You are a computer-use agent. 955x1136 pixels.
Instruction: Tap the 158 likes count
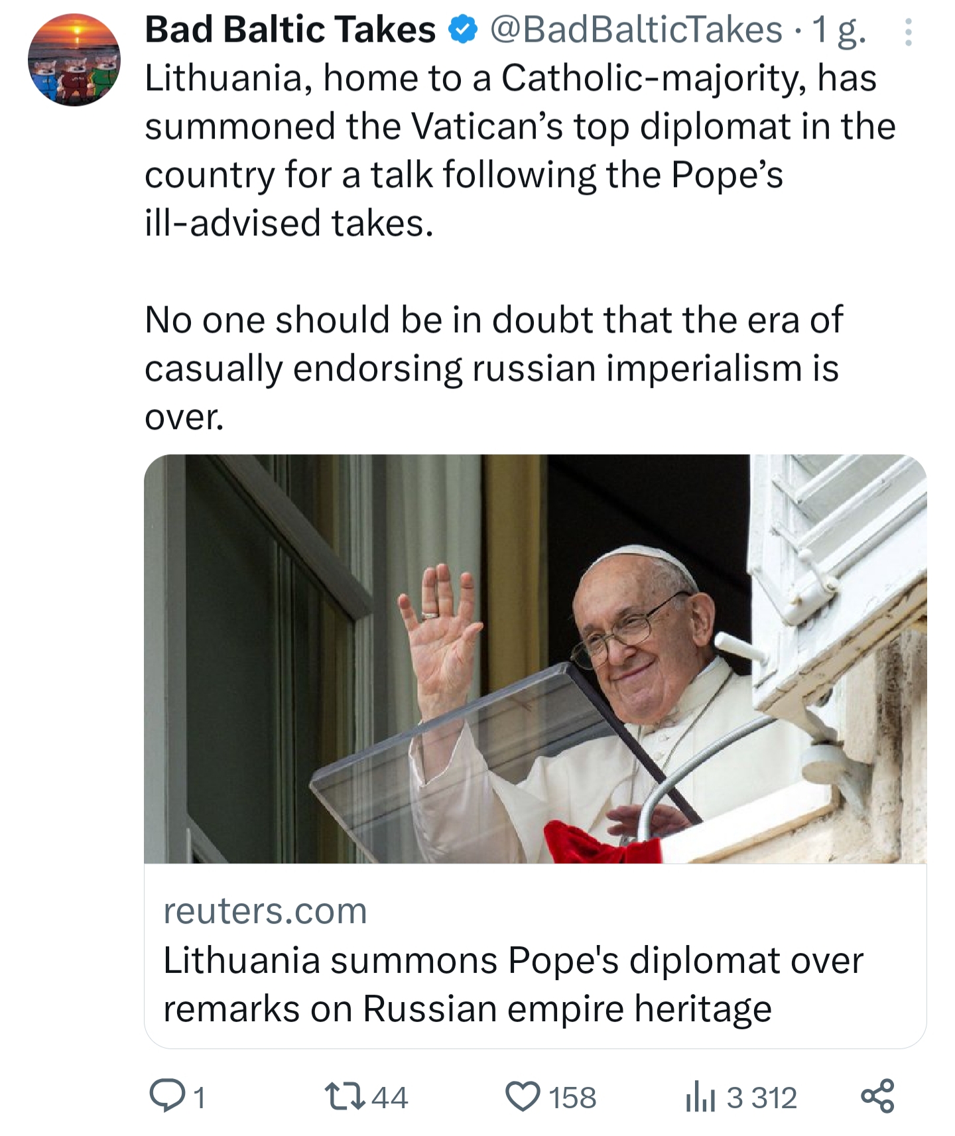[573, 1098]
